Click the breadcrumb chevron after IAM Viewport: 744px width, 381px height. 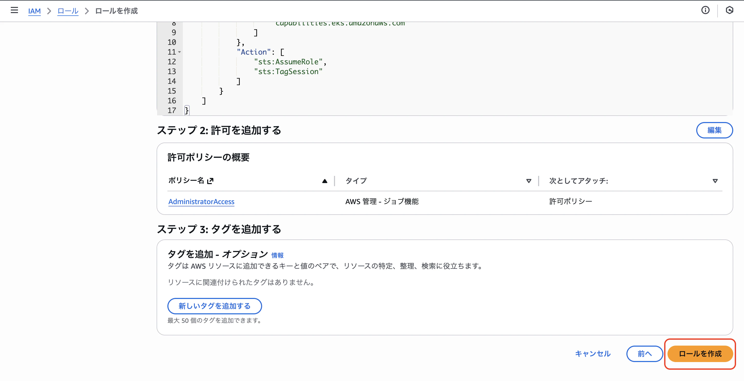[49, 11]
